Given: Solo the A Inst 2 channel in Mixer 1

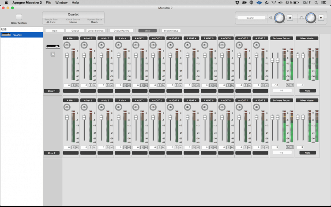Looking at the screenshot, I should click(x=90, y=85).
